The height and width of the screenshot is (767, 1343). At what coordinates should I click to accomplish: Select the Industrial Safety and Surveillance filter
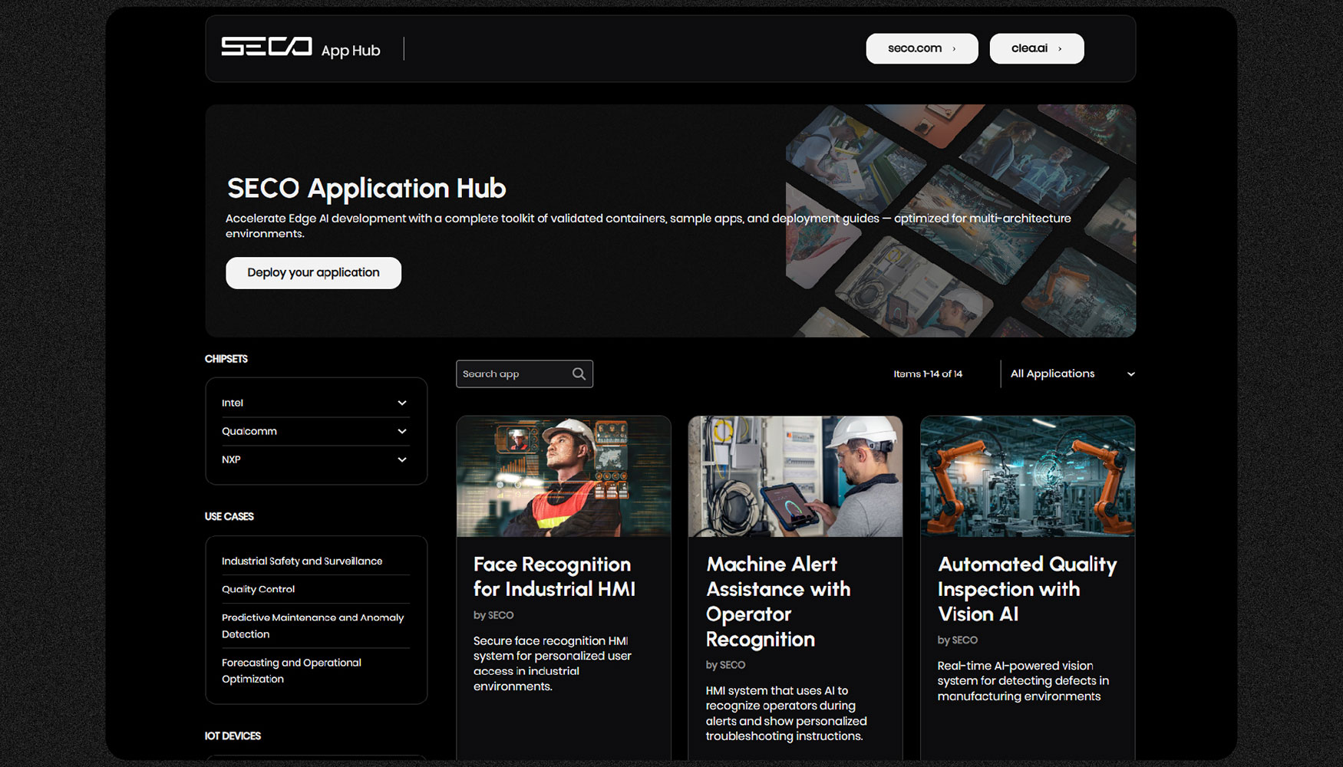pyautogui.click(x=302, y=561)
